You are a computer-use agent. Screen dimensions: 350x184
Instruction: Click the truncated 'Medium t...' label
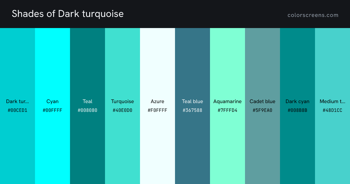coord(332,101)
